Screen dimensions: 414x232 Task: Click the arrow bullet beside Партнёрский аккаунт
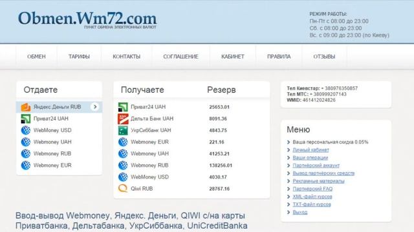[289, 166]
